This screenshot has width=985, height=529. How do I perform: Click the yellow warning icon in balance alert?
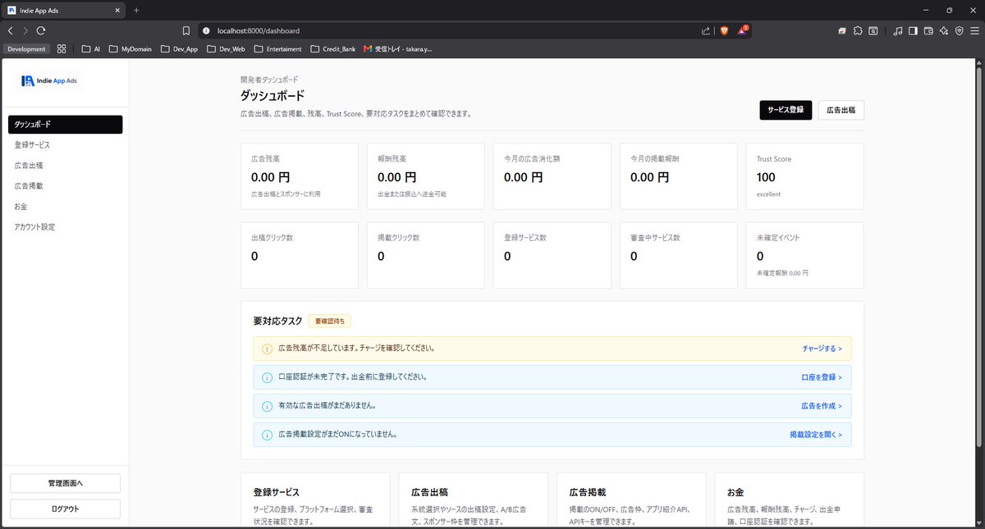267,349
